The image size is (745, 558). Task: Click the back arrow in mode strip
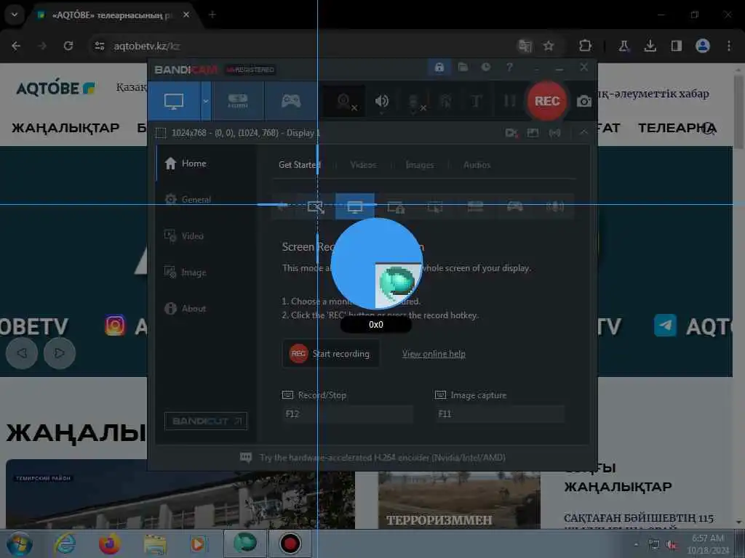click(283, 206)
